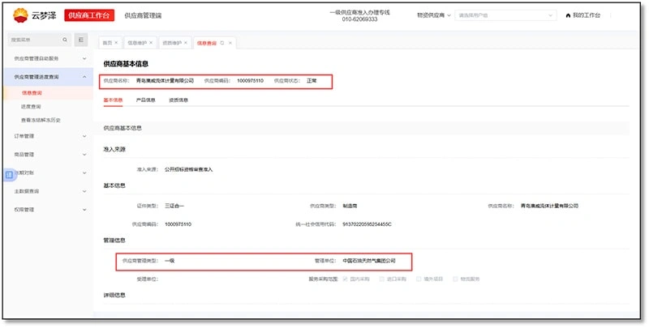Click the red 供应商工作台 button
The width and height of the screenshot is (649, 328).
(89, 15)
